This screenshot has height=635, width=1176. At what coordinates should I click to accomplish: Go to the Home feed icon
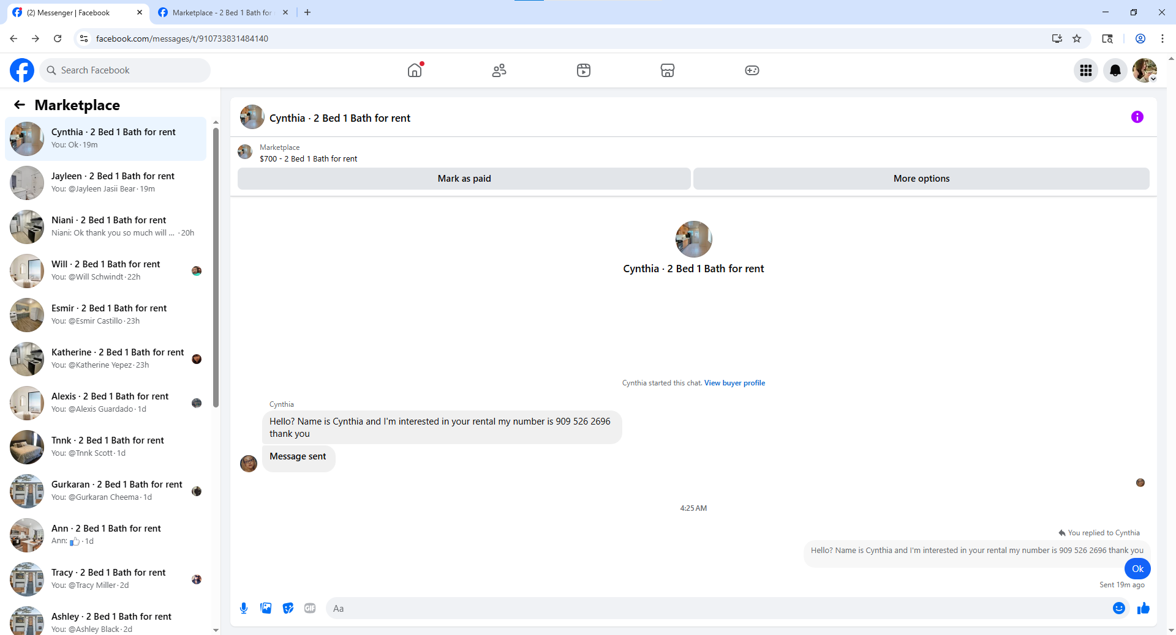click(x=415, y=70)
